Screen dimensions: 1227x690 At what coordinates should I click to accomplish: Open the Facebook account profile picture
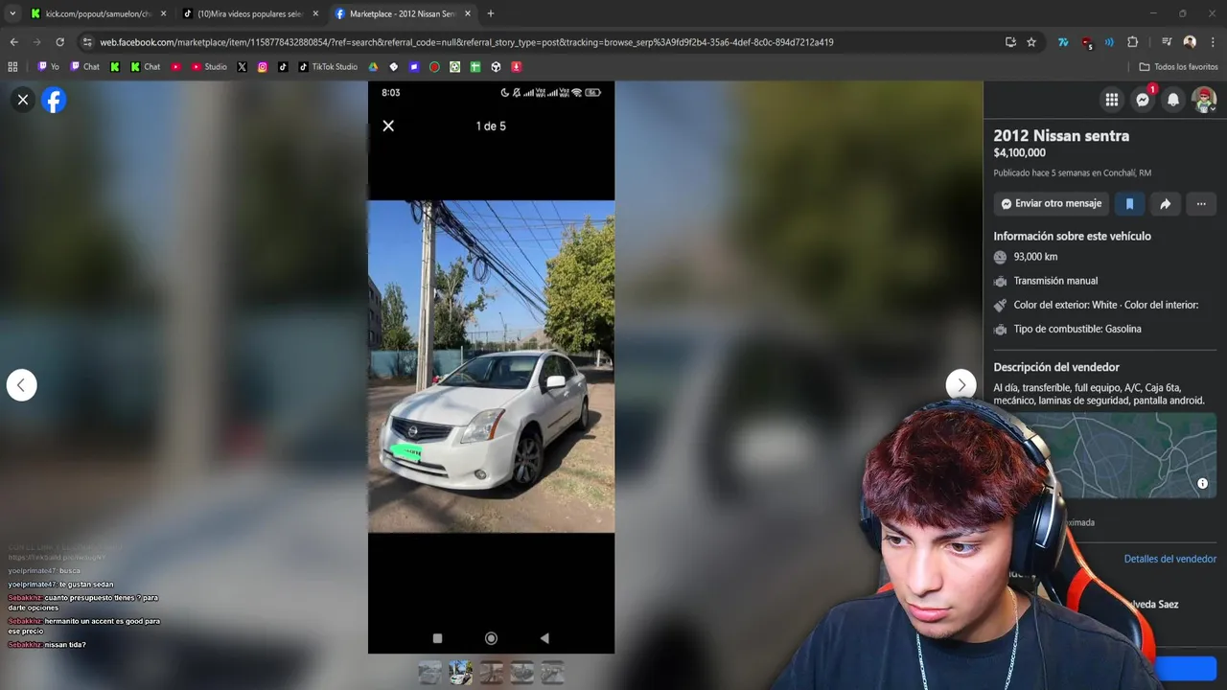[1204, 100]
